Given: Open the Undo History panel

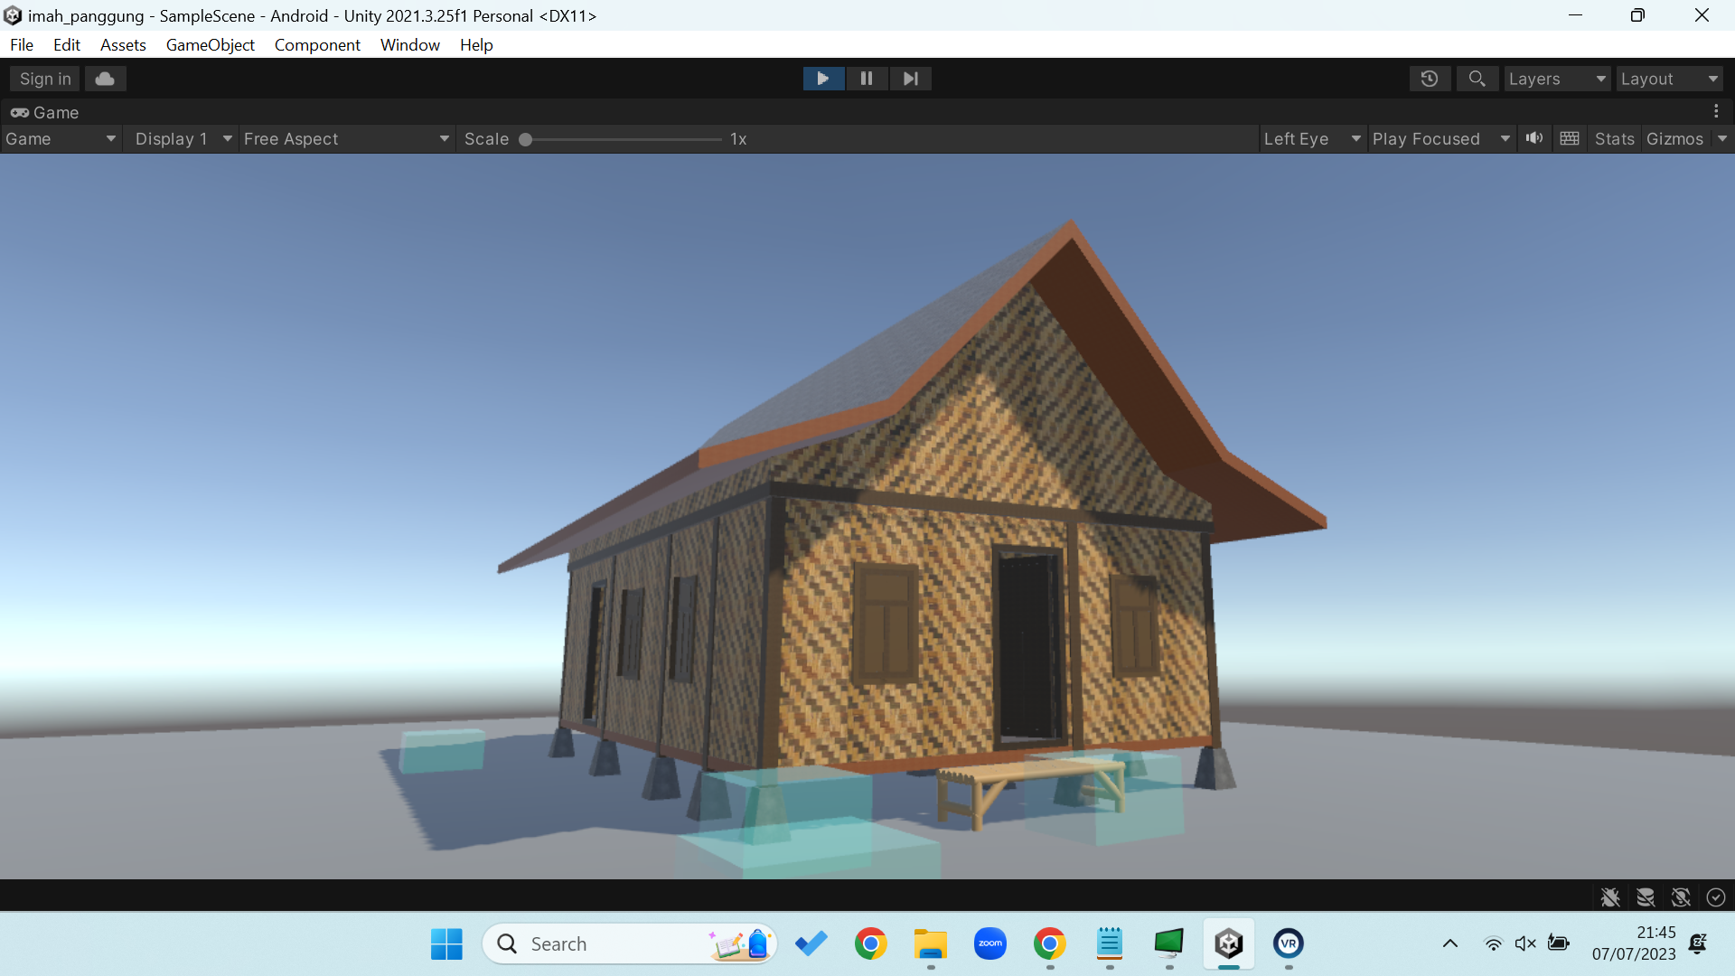Looking at the screenshot, I should click(x=1430, y=79).
